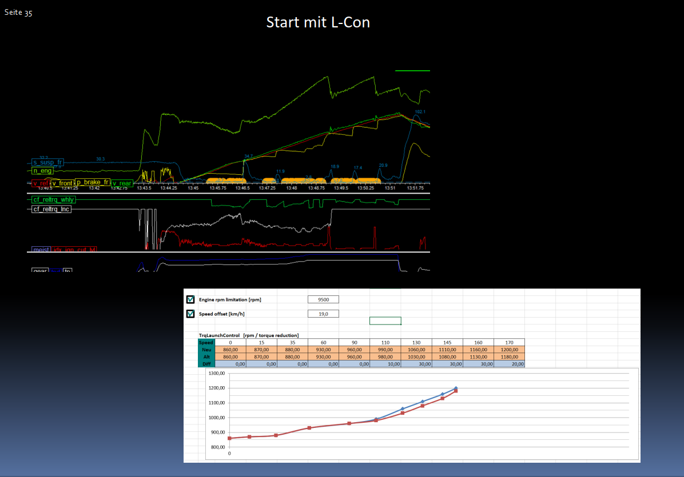Viewport: 684px width, 477px height.
Task: Select the v_rear channel label
Action: click(x=122, y=183)
